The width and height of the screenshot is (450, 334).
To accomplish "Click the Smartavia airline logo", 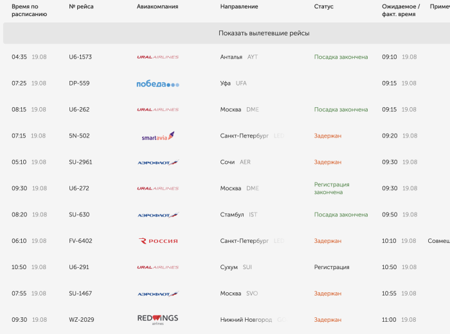I will click(158, 136).
